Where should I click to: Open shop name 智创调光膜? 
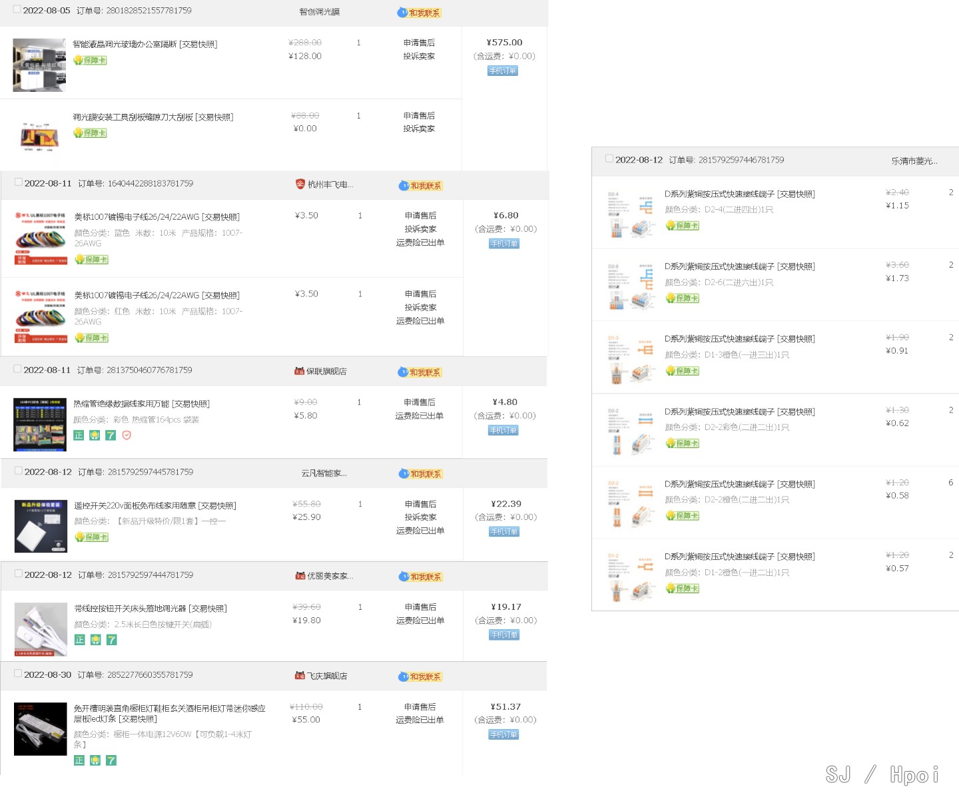pos(319,12)
